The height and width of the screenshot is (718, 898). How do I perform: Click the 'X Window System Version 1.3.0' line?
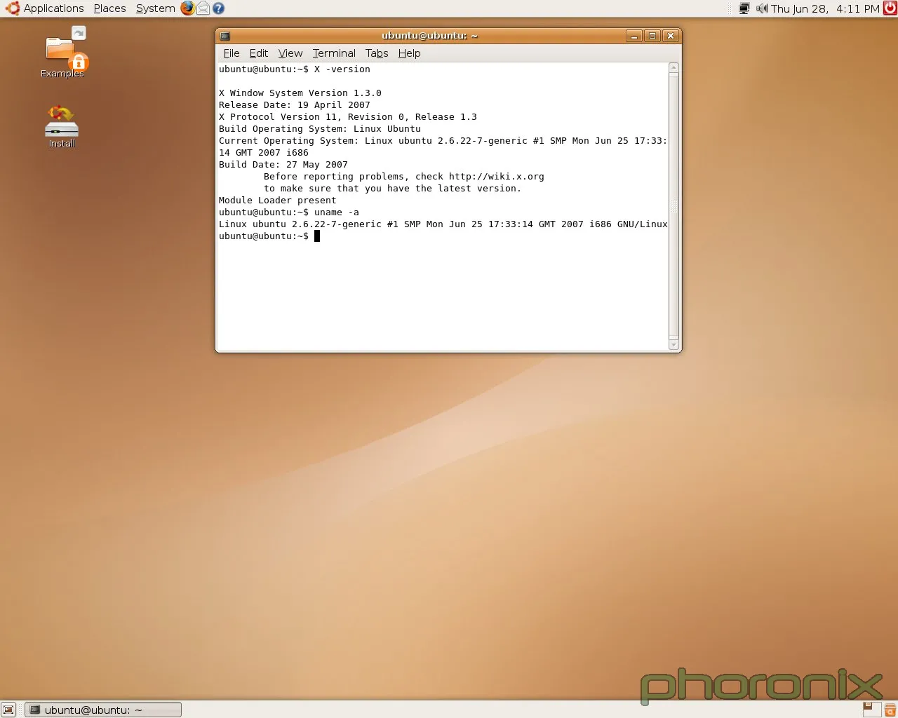tap(300, 93)
